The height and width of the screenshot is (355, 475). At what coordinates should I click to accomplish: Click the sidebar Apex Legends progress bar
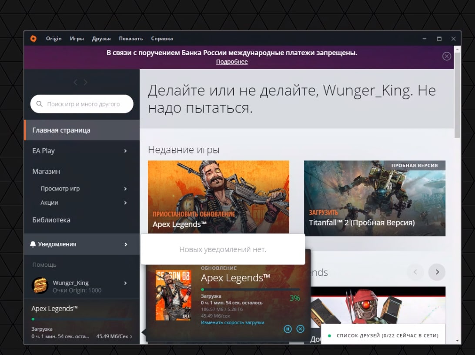[82, 319]
